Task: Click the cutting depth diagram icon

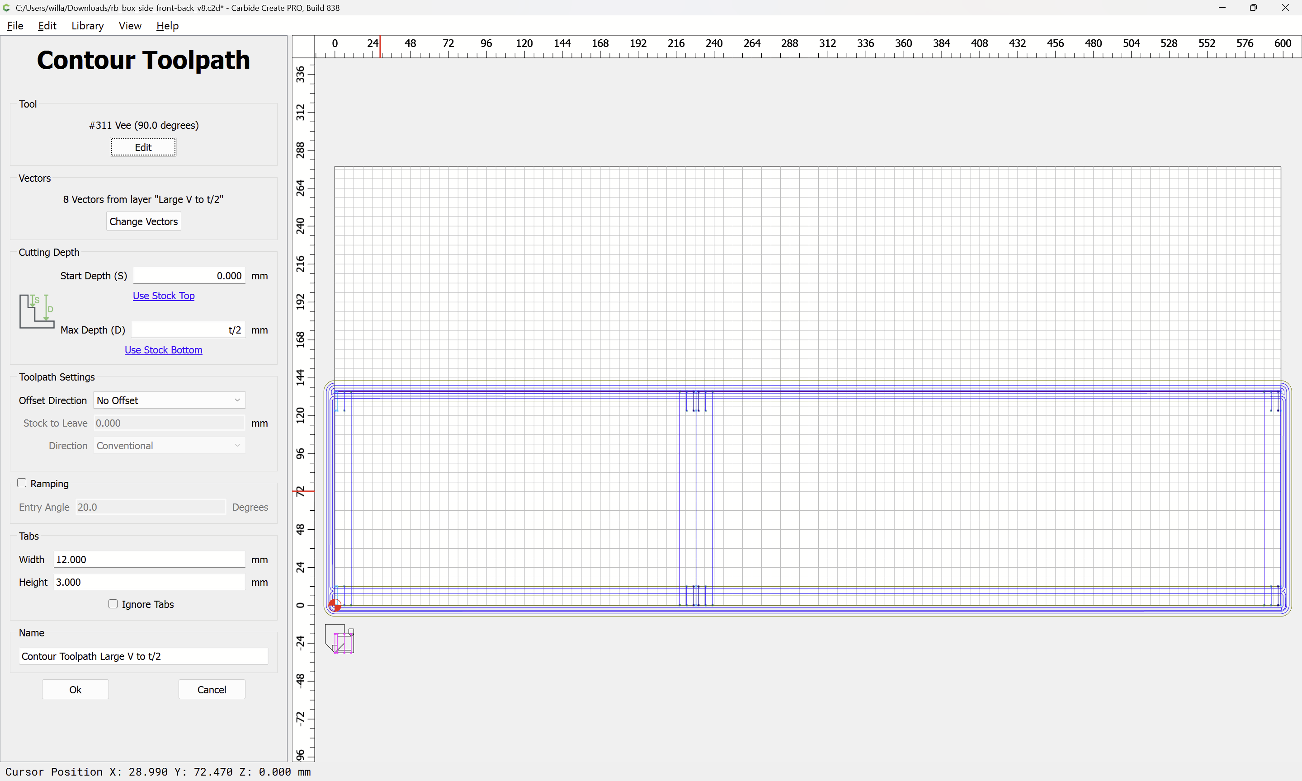Action: [37, 311]
